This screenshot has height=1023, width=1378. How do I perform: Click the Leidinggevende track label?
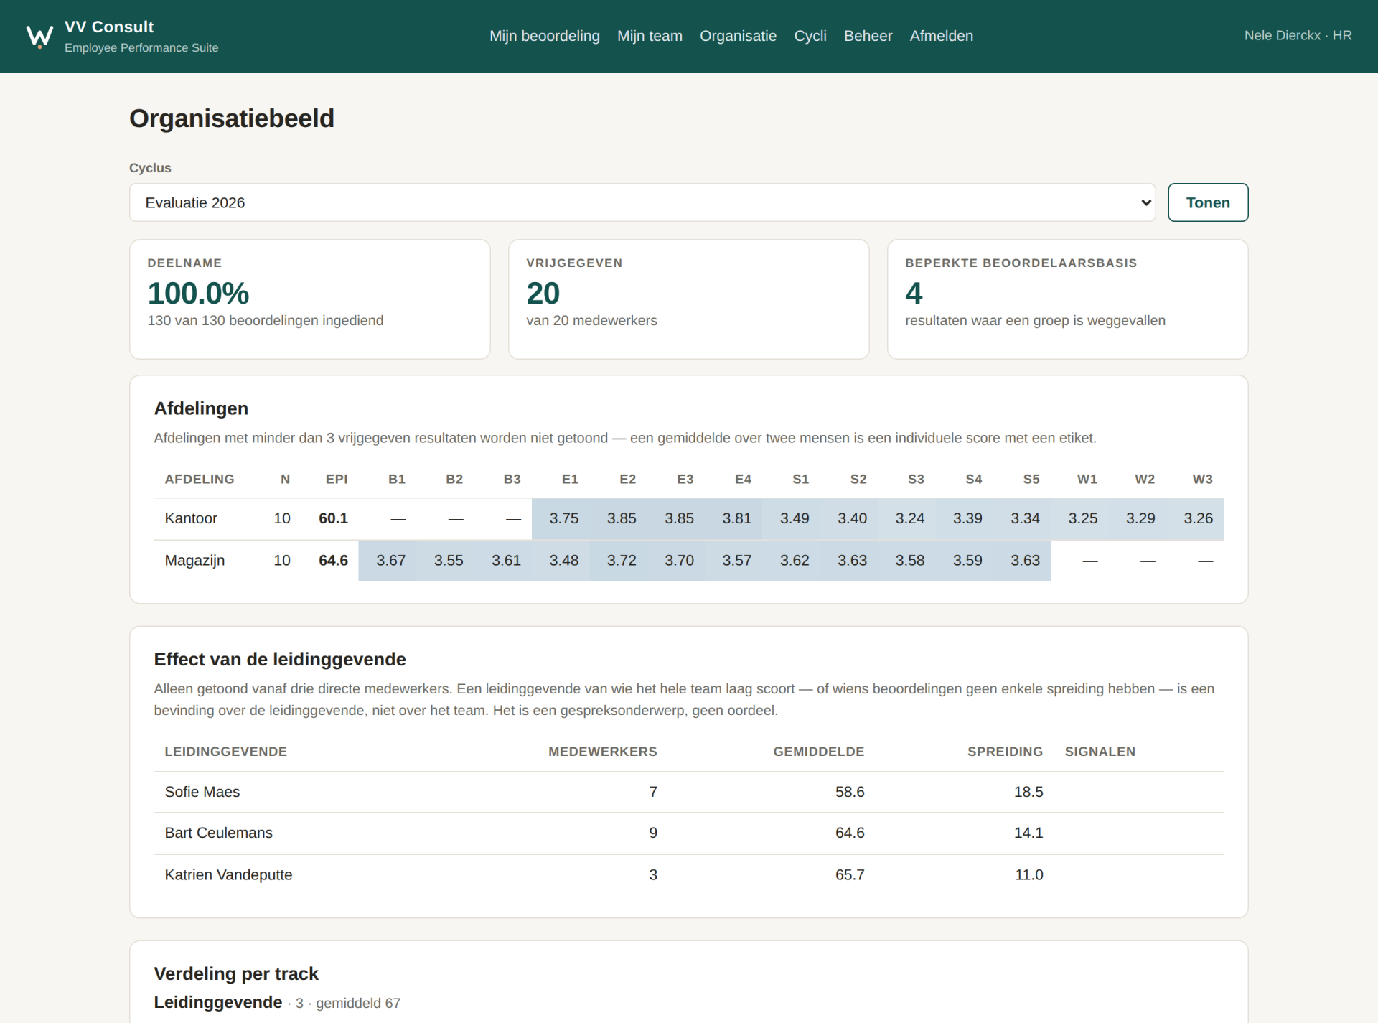218,1002
